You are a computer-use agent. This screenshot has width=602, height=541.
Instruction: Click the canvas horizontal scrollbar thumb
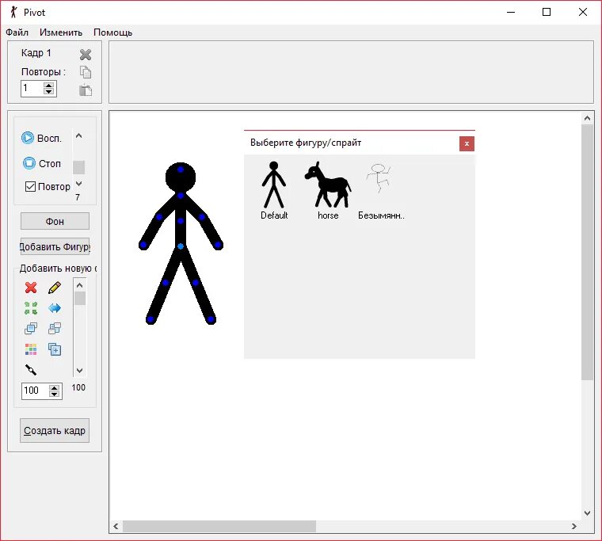219,526
